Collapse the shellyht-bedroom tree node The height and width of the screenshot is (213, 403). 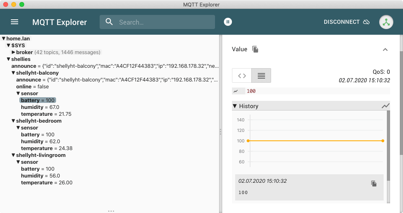13,121
